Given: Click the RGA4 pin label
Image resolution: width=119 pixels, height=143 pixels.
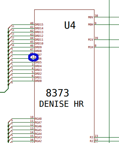Looking at the screenshot, I should tap(38, 134).
